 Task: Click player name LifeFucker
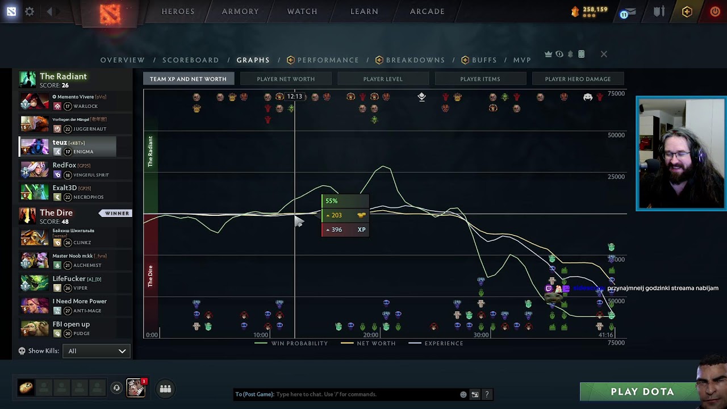pos(69,279)
